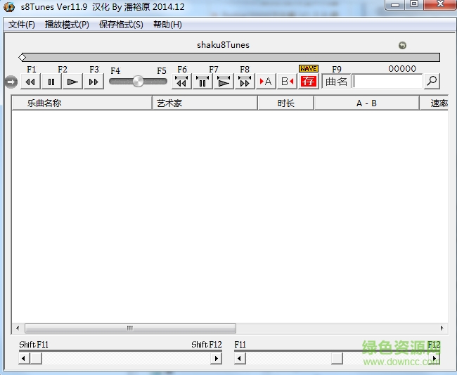Click the F4–F5 slider knob
Screen dimensions: 457x375
click(138, 82)
